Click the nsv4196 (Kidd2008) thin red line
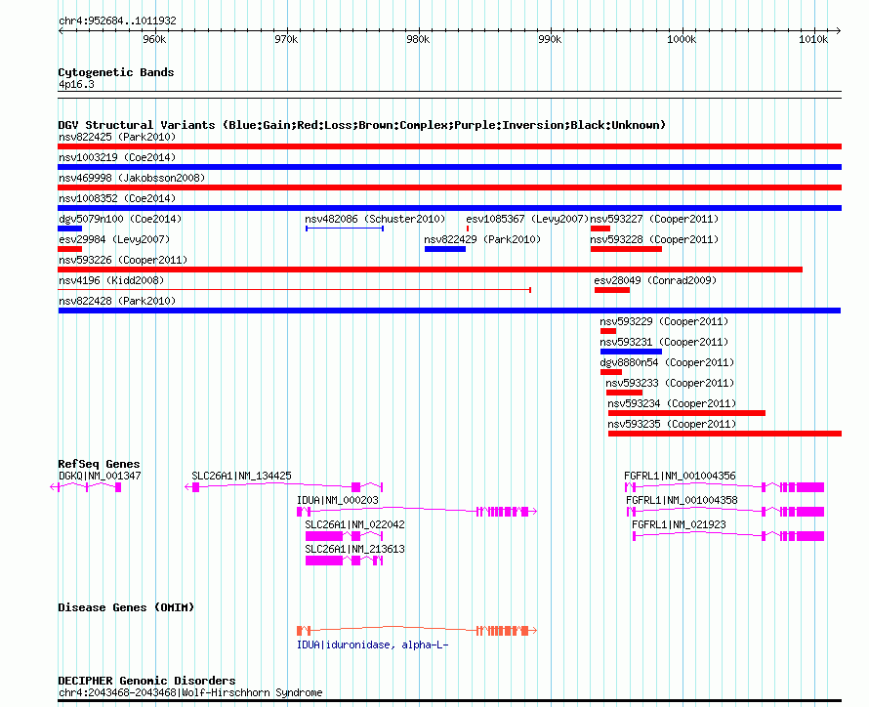869x707 pixels. [x=295, y=290]
